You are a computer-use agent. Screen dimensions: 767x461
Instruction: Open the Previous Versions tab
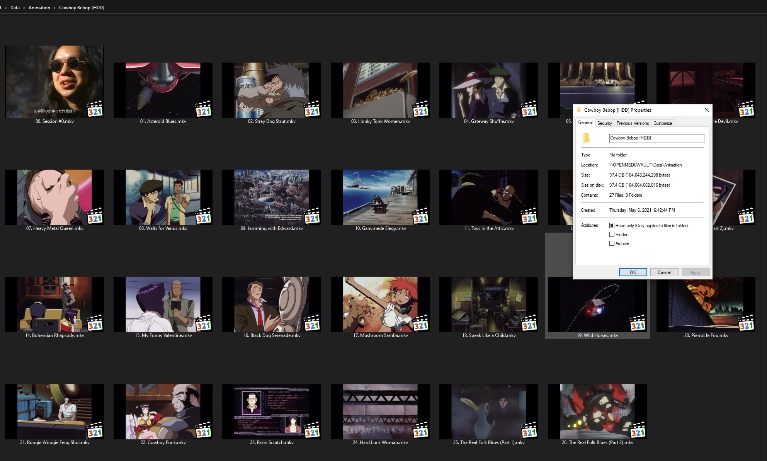[x=633, y=123]
